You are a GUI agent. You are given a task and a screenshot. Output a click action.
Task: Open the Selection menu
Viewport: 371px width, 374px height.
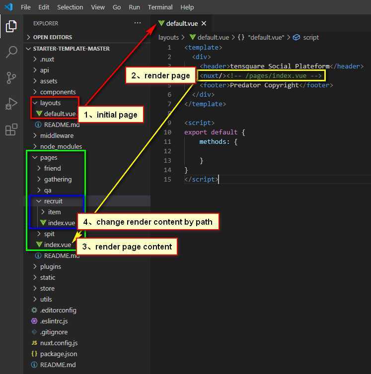click(x=70, y=7)
